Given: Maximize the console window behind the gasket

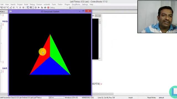Looking at the screenshot, I should point(93,16).
